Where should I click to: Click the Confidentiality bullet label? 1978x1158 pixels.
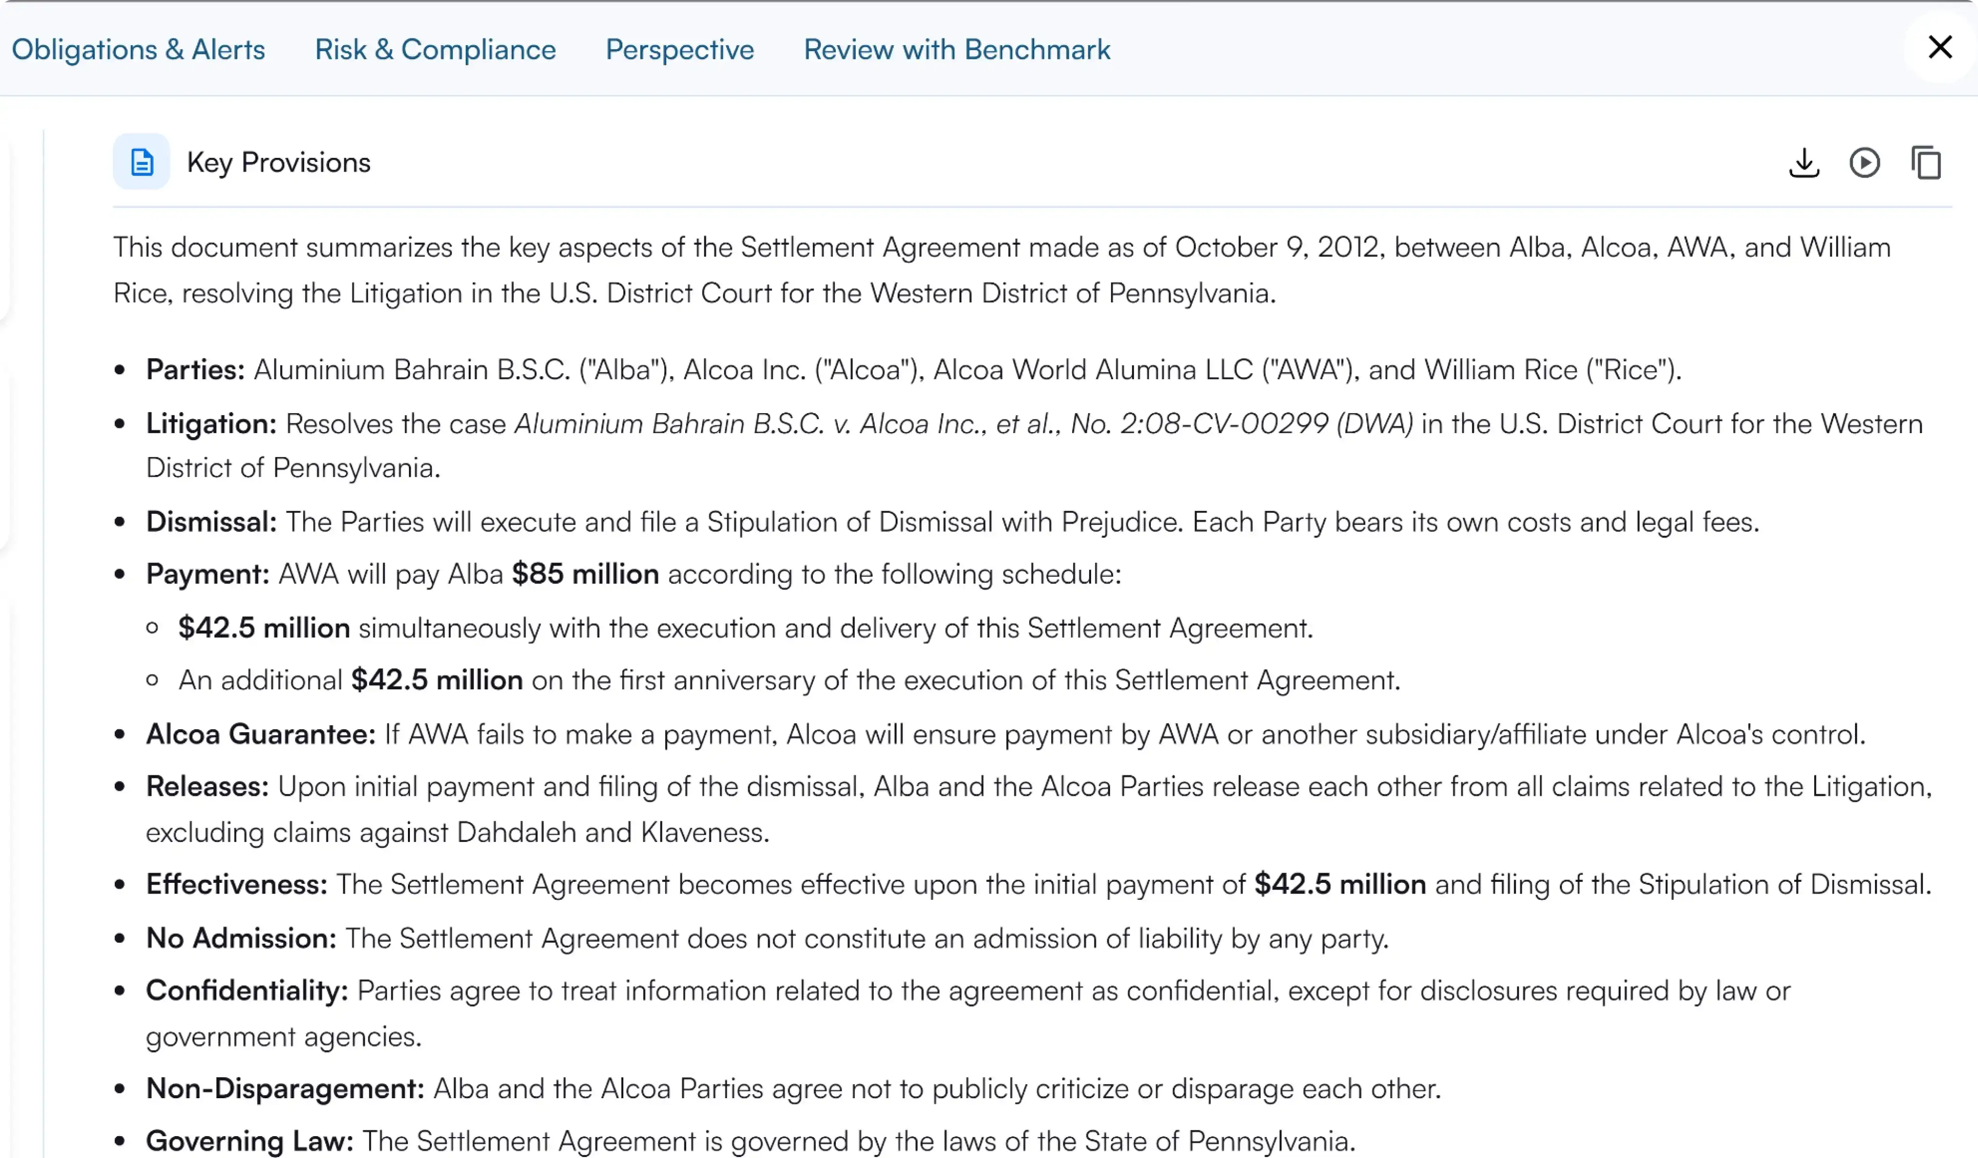pos(247,991)
